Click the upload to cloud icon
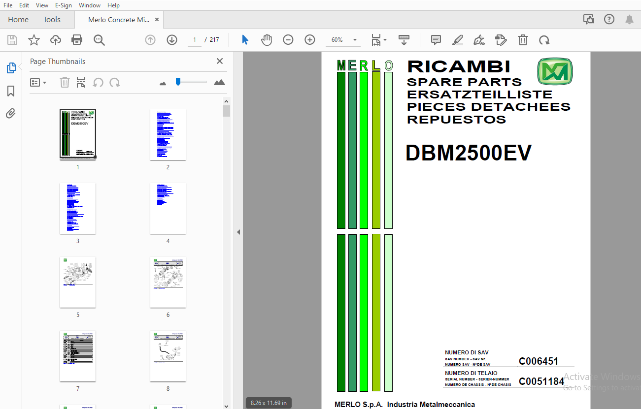This screenshot has height=409, width=641. pos(56,40)
